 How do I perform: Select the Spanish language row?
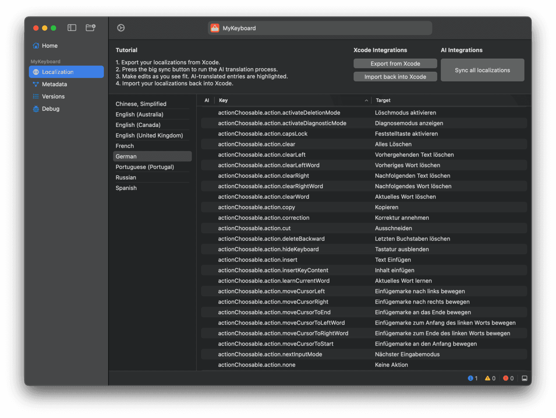pyautogui.click(x=152, y=188)
